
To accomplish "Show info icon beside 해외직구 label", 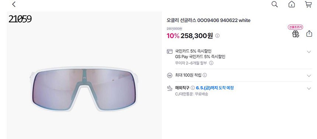I will tap(193, 88).
